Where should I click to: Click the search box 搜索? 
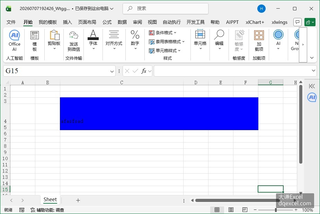pos(166,9)
